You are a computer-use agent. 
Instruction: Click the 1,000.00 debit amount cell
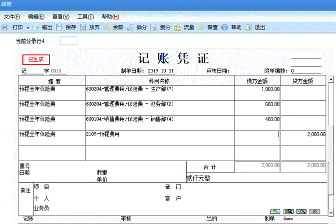click(x=257, y=90)
